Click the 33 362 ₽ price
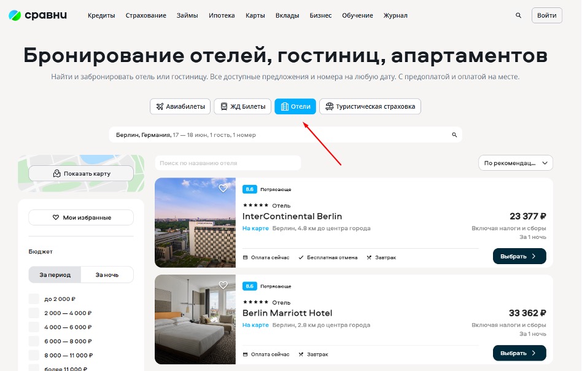 [x=527, y=313]
